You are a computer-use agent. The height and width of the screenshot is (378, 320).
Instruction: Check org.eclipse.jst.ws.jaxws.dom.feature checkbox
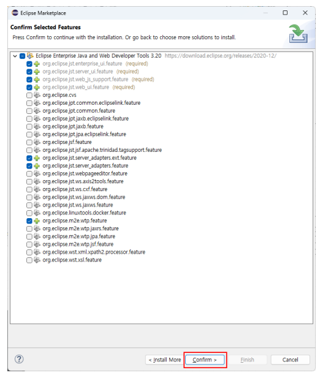pos(29,197)
